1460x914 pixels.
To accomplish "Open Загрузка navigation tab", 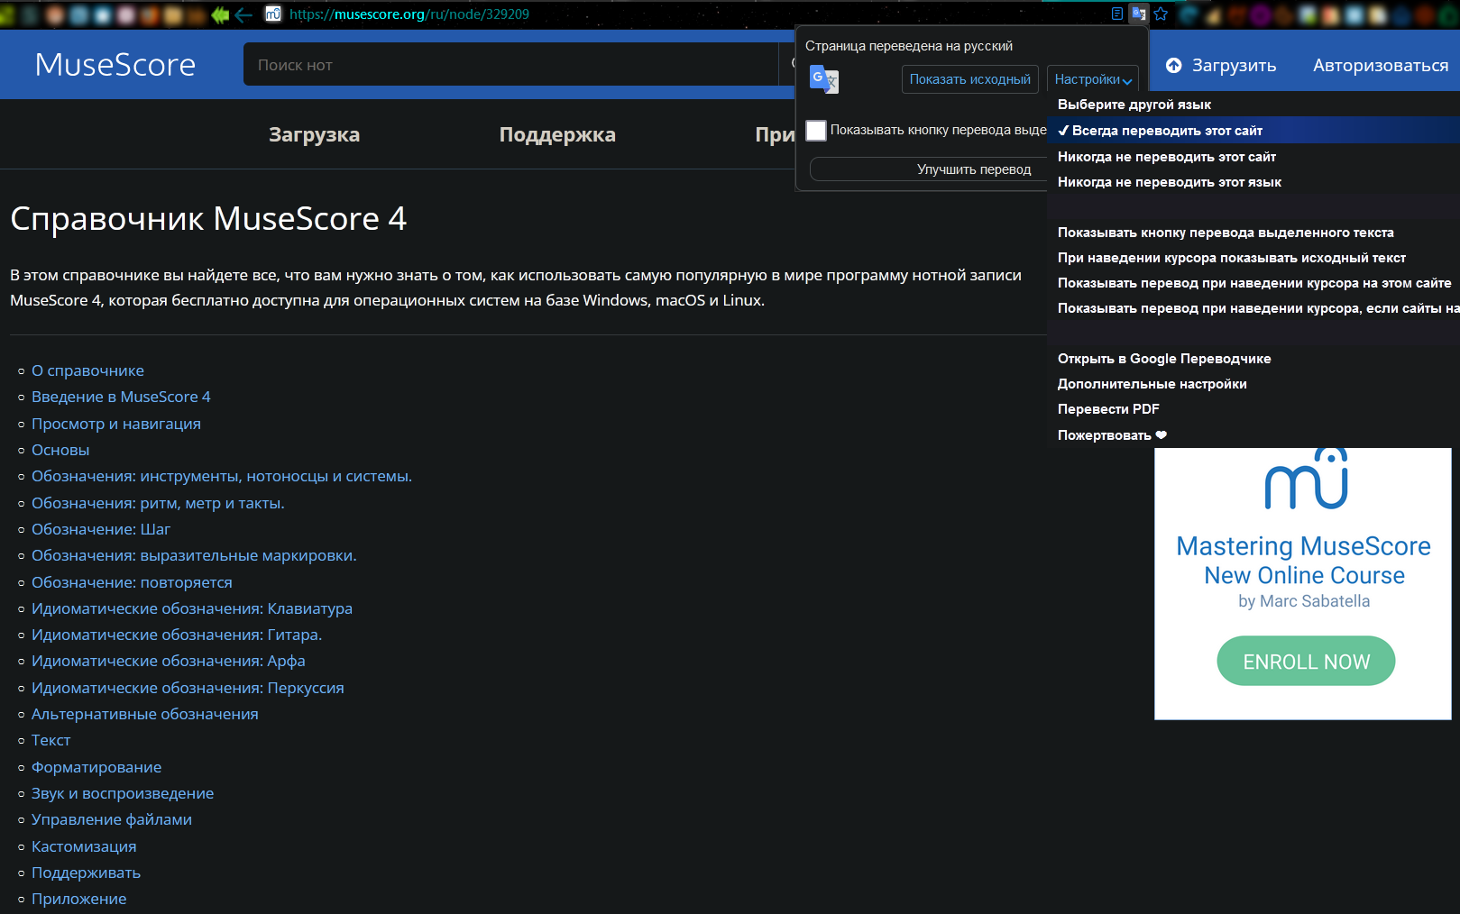I will point(314,134).
